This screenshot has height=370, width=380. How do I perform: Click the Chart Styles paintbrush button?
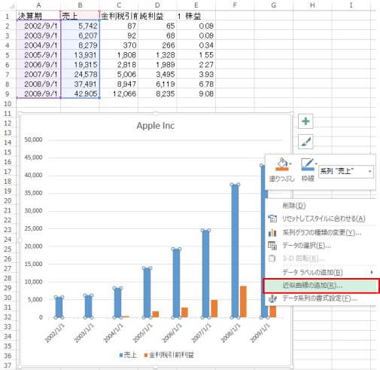pos(306,142)
